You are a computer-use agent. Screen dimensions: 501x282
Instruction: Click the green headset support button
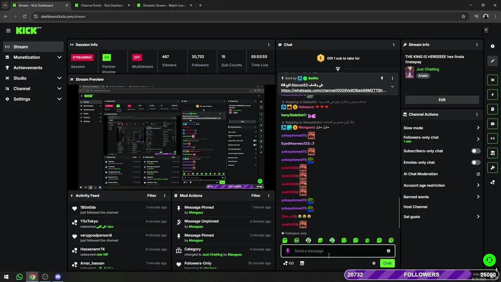coord(489,260)
